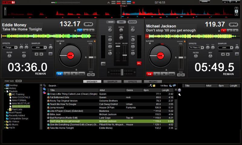
Task: Nudge right deck pitch down arrow
Action: tap(179, 75)
